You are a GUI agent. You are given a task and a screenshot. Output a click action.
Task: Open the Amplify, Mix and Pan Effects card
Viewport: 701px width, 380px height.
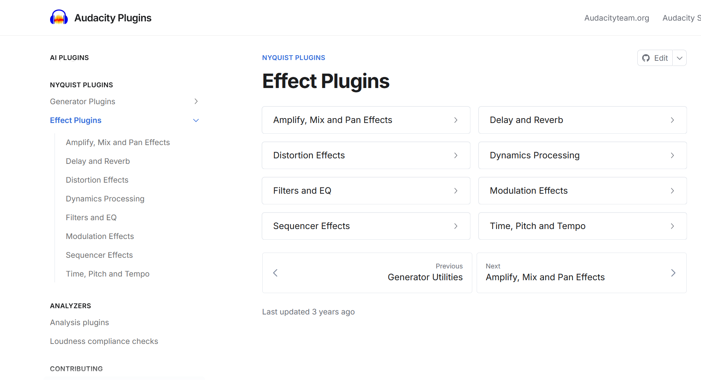(x=365, y=120)
